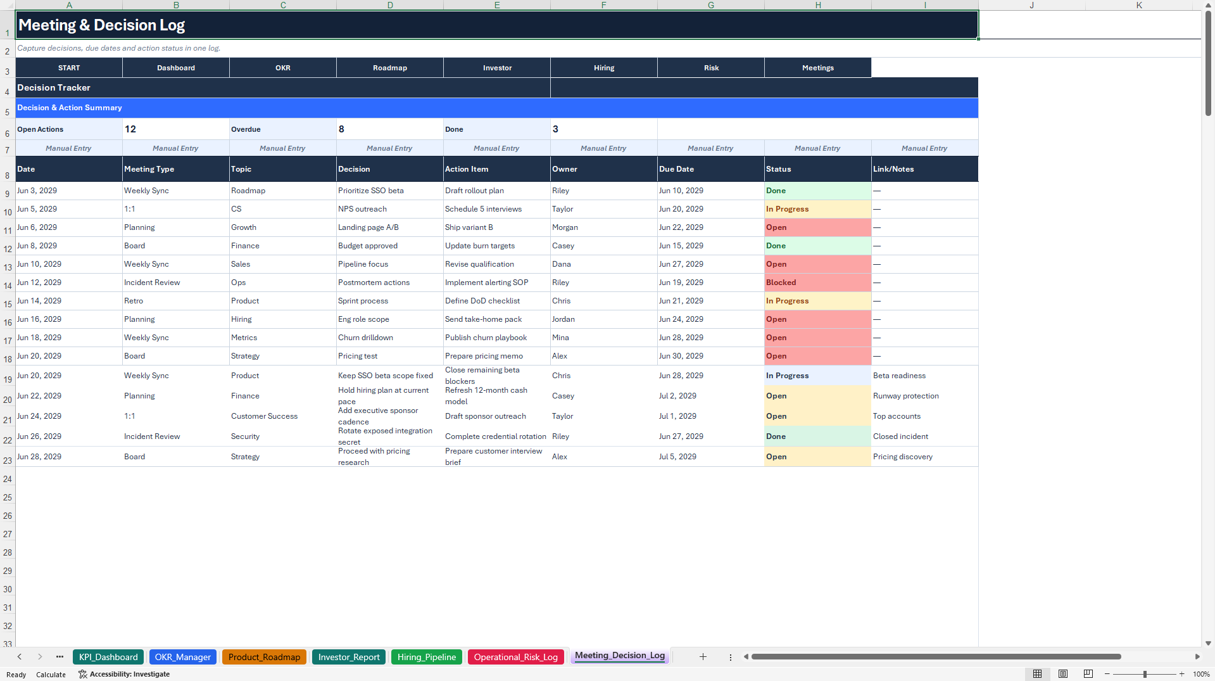The height and width of the screenshot is (681, 1215).
Task: Add a new sheet with plus icon
Action: (x=703, y=657)
